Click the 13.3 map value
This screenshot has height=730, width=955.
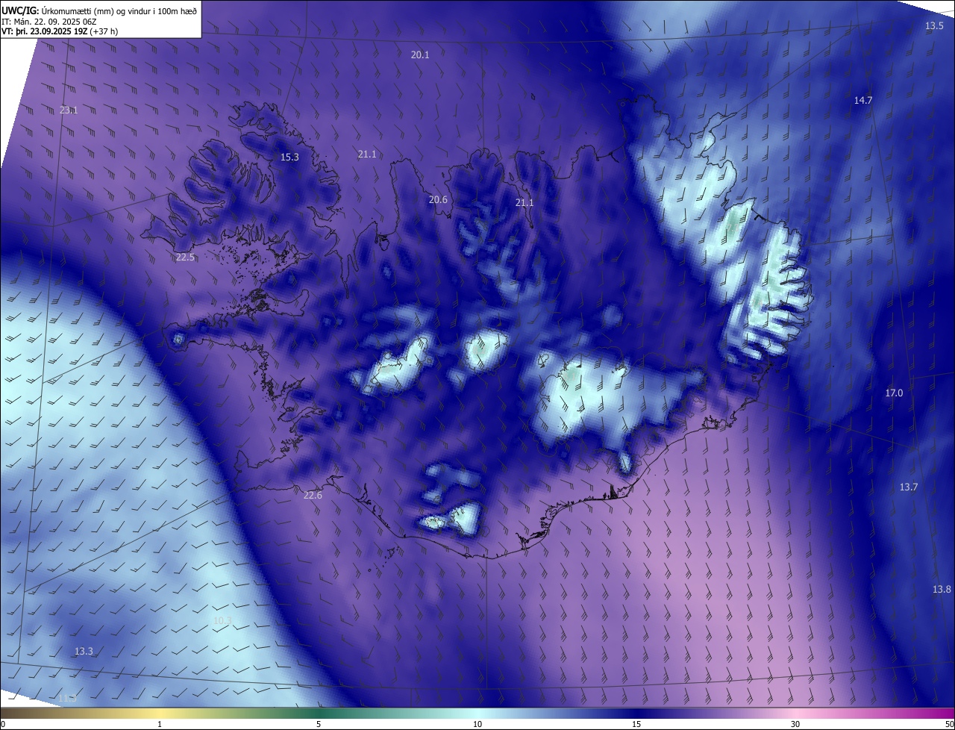coord(84,651)
